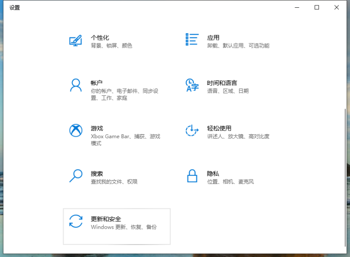This screenshot has width=350, height=257.
Task: Click the 应用 list icon
Action: point(192,39)
